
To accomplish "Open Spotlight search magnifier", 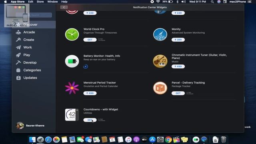I will 212,2.
